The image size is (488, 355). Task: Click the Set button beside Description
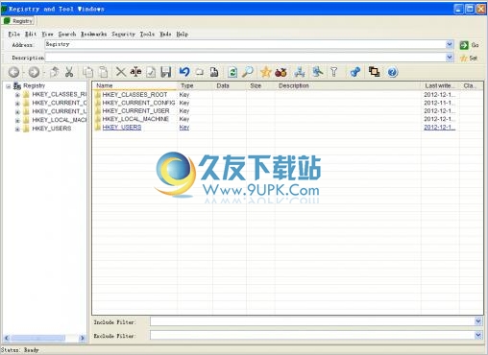[469, 59]
